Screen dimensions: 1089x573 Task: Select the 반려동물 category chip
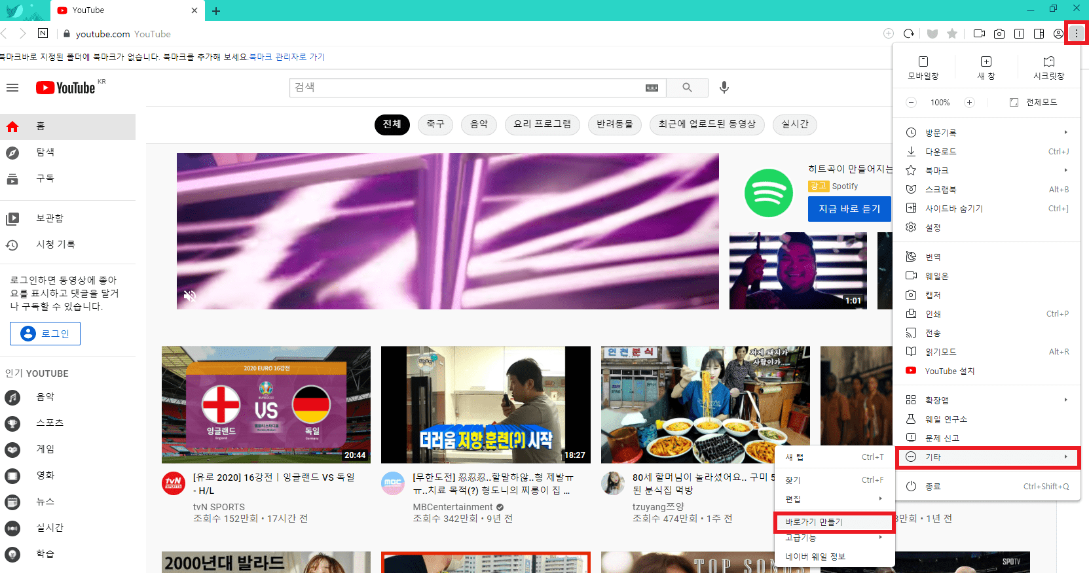(x=615, y=124)
